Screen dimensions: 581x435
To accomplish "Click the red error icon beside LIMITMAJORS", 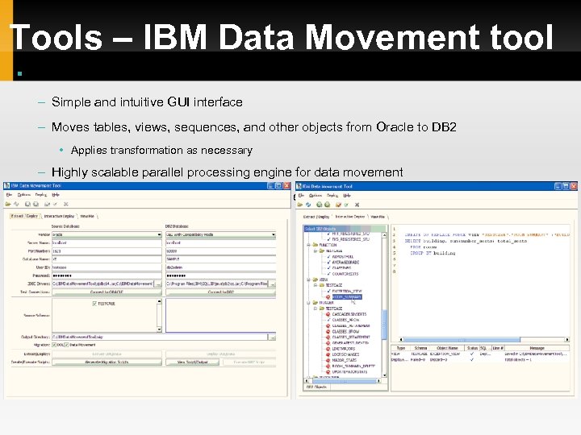I will click(x=328, y=349).
